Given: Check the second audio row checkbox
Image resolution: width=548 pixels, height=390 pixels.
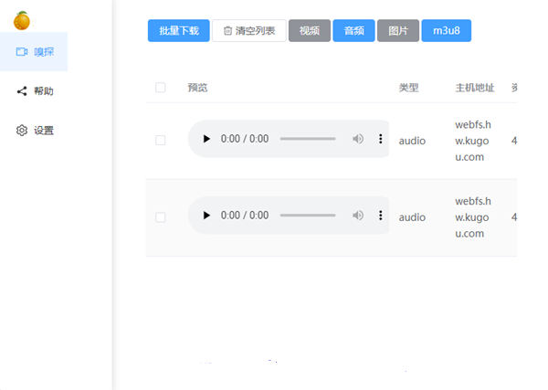Looking at the screenshot, I should click(161, 217).
